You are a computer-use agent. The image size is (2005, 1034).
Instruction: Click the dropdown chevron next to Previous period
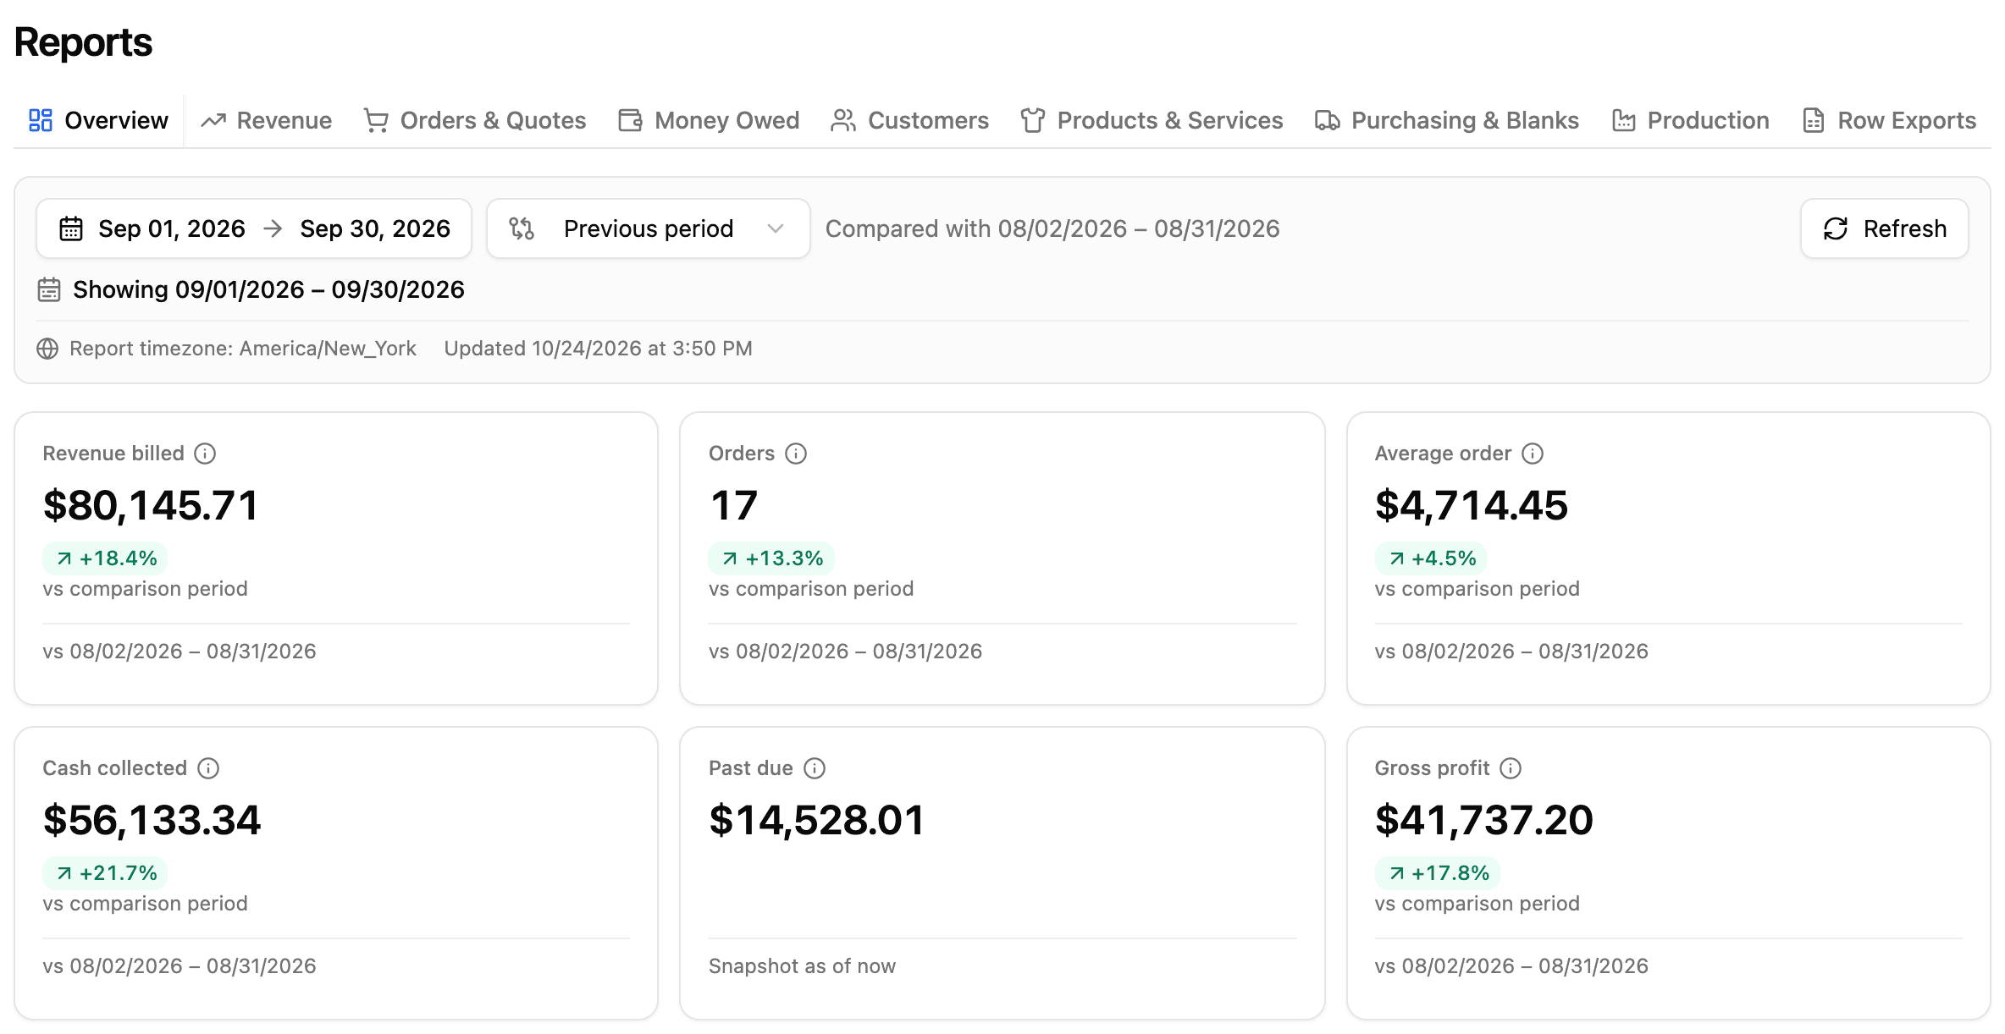(x=776, y=228)
